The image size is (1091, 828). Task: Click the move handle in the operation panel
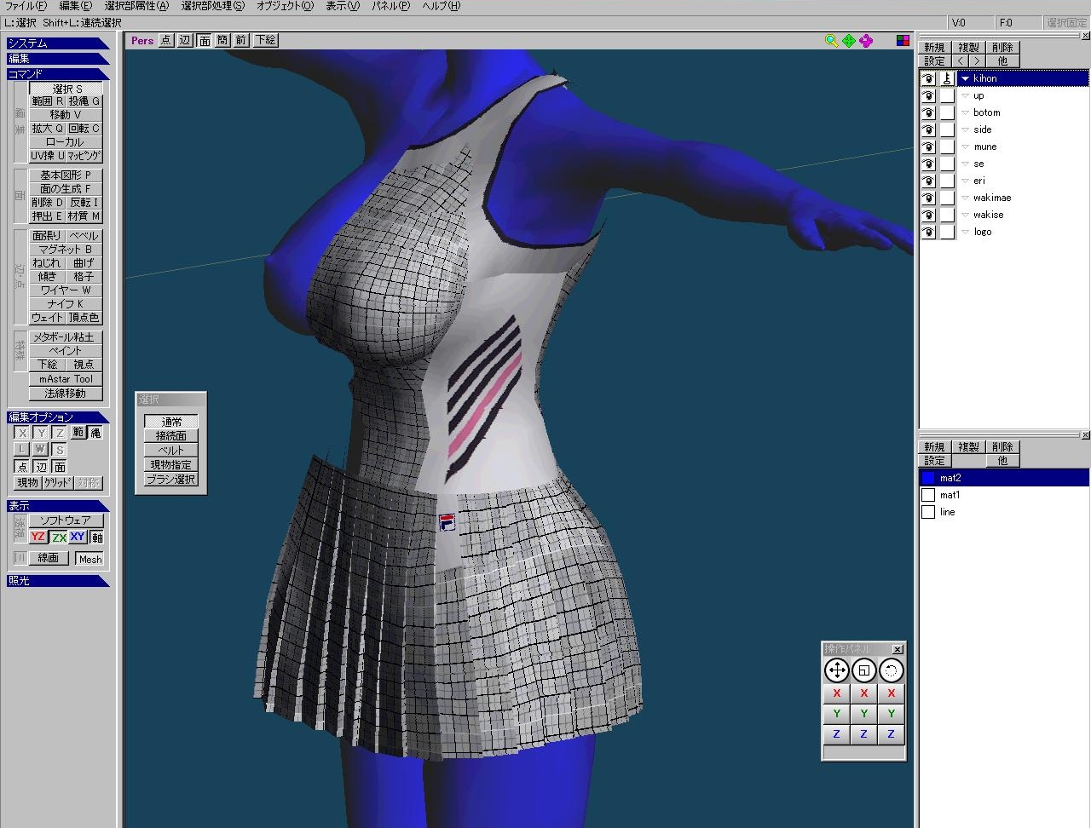pyautogui.click(x=837, y=670)
